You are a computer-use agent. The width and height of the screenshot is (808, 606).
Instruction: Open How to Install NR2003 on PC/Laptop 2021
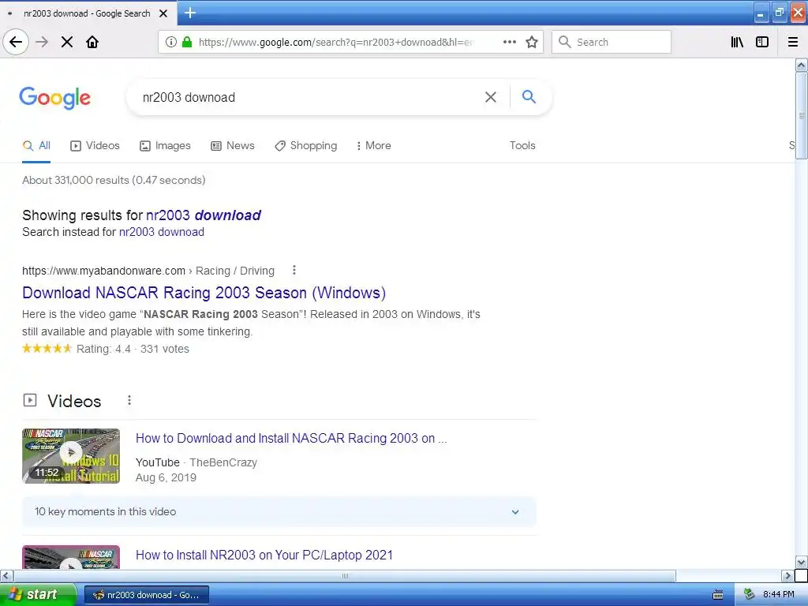(264, 555)
